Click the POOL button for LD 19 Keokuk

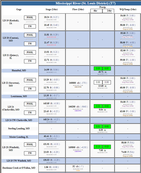pos(30,18)
